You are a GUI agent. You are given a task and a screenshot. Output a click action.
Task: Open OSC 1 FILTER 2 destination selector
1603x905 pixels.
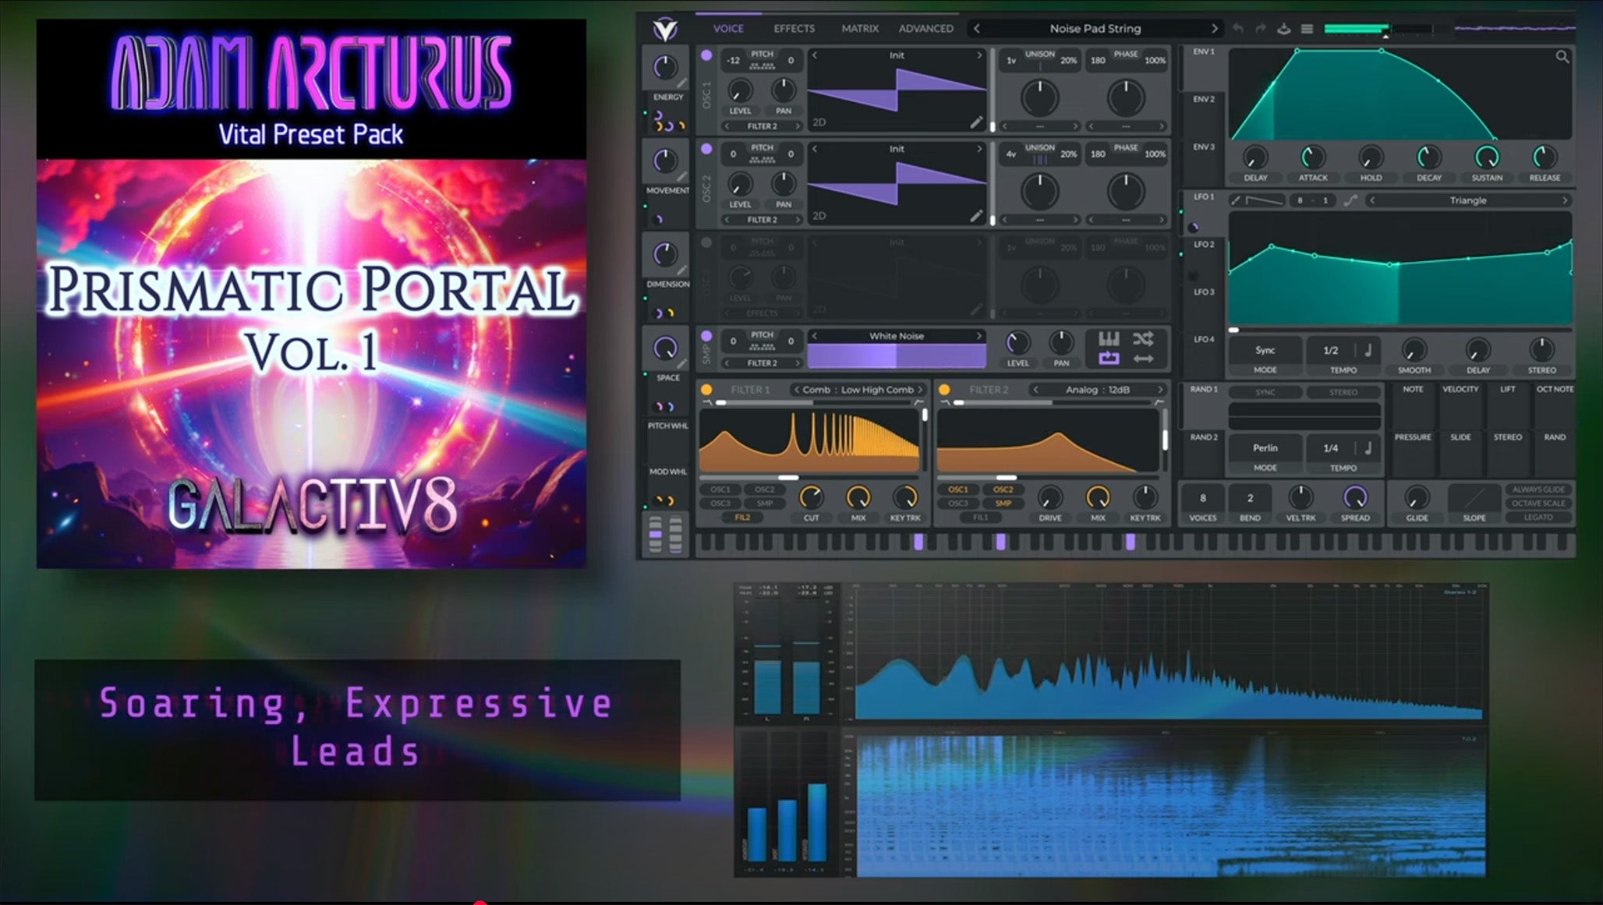point(763,126)
